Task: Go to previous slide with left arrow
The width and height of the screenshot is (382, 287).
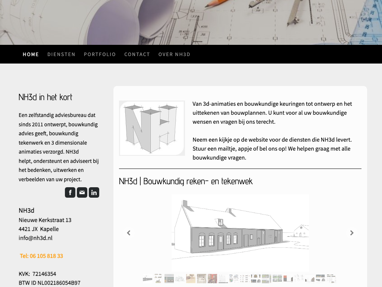Action: click(129, 233)
